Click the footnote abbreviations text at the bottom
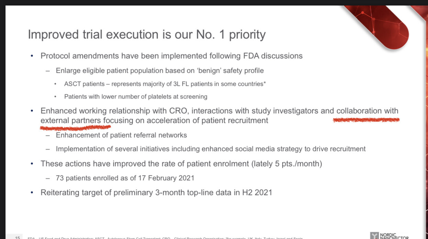The height and width of the screenshot is (239, 428). pos(165,238)
